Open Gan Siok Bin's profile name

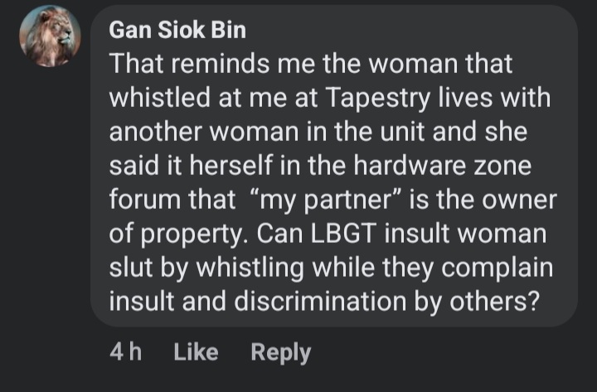(177, 30)
